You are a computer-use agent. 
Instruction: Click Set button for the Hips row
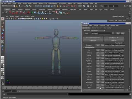pyautogui.click(x=98, y=50)
